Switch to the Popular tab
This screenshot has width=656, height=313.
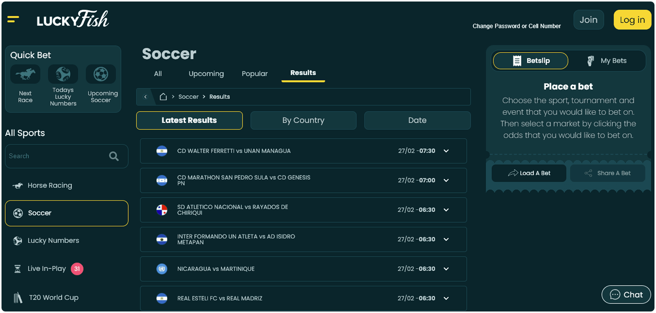click(x=255, y=74)
